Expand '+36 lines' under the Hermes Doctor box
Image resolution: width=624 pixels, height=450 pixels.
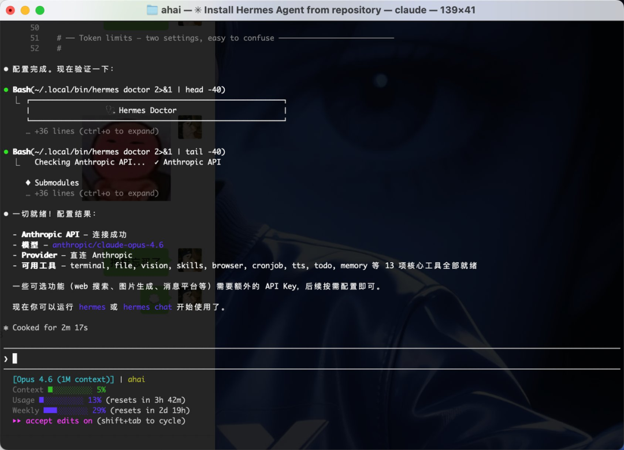click(x=92, y=131)
